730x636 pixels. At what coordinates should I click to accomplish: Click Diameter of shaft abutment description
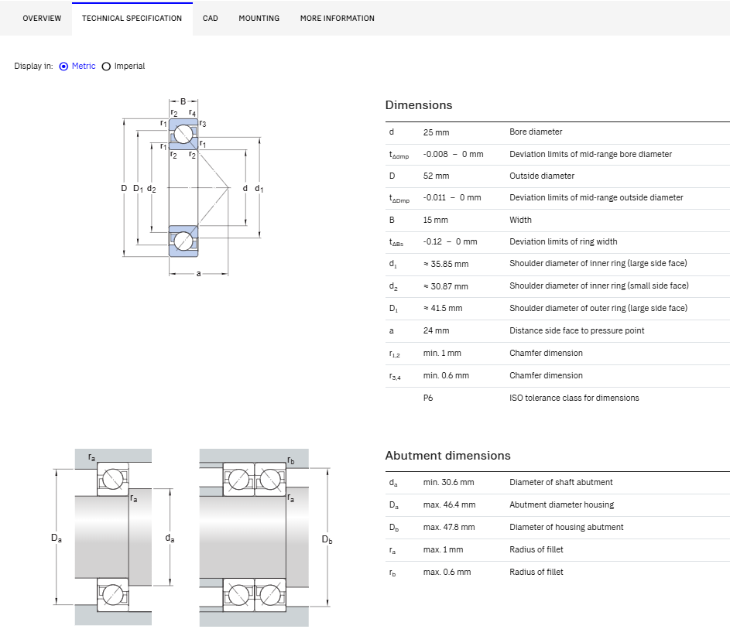561,483
